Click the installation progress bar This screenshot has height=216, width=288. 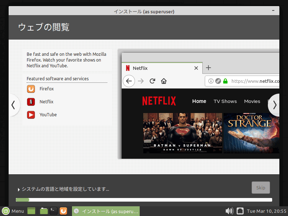pos(144,200)
